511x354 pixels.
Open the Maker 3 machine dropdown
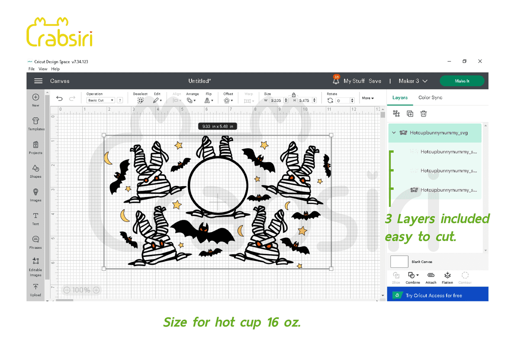(413, 81)
